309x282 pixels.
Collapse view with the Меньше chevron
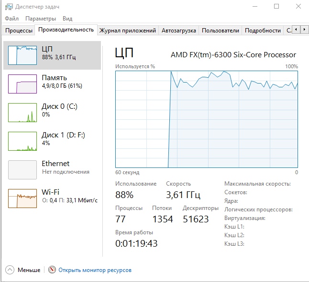pyautogui.click(x=10, y=270)
